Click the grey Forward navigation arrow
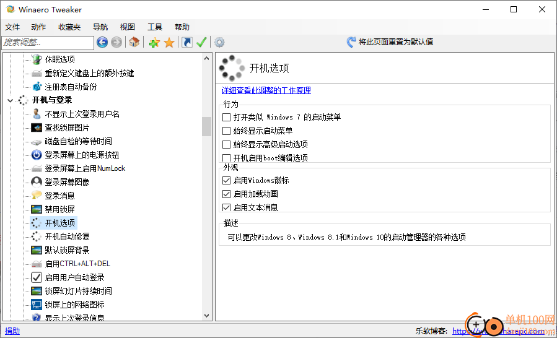The height and width of the screenshot is (338, 557). click(x=116, y=43)
